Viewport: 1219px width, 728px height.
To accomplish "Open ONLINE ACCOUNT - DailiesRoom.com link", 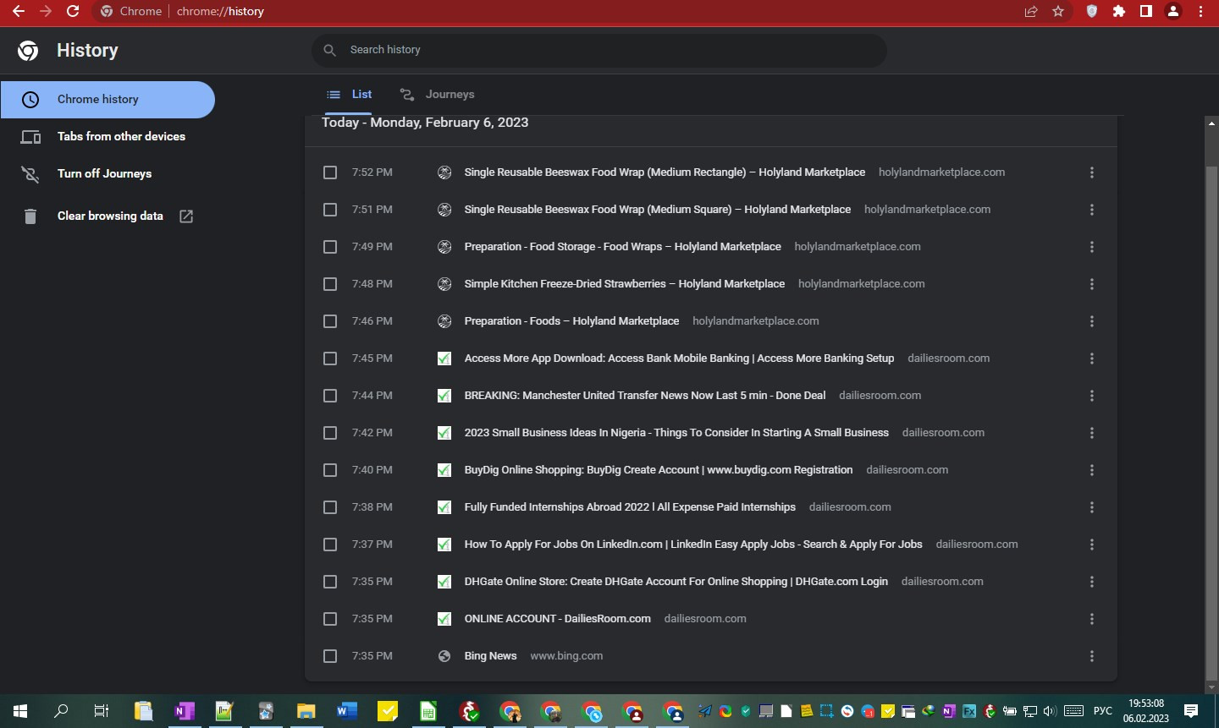I will point(558,619).
